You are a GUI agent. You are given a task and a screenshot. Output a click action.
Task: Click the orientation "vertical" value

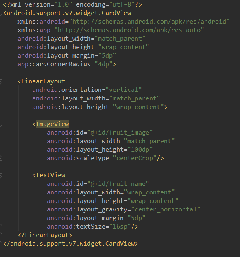pos(123,90)
